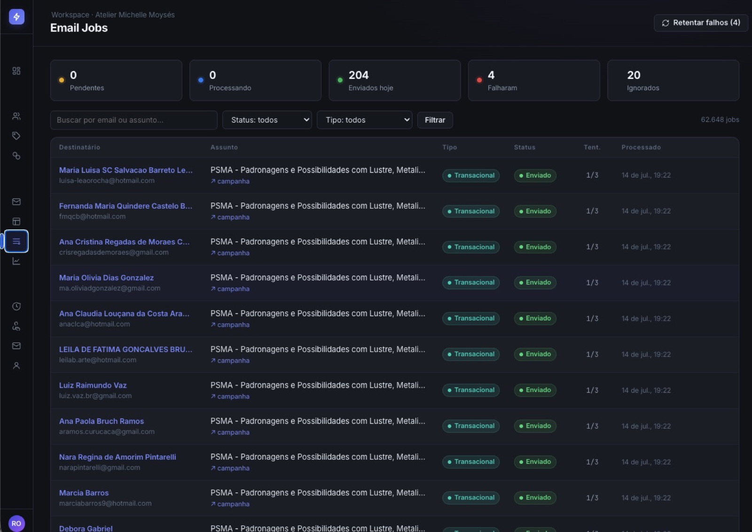Click the lightning bolt app logo
752x532 pixels.
[16, 17]
